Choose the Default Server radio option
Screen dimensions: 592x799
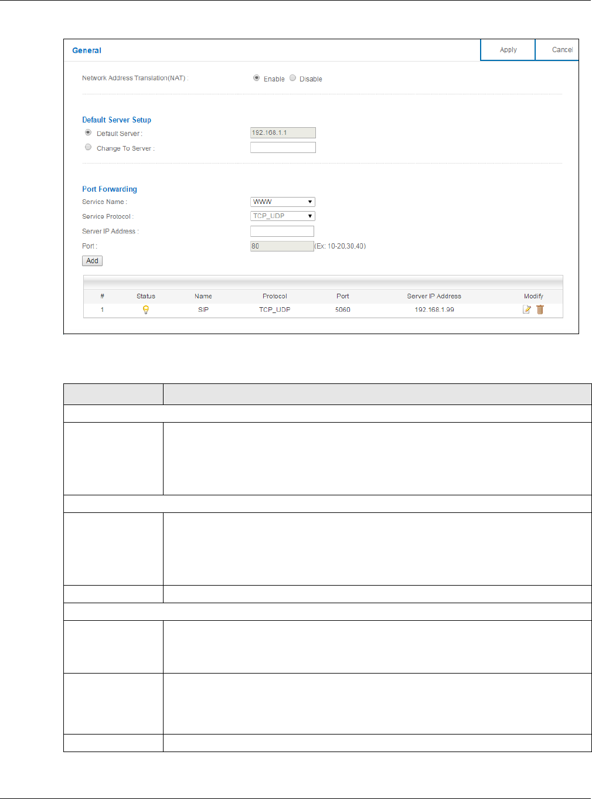pos(88,132)
